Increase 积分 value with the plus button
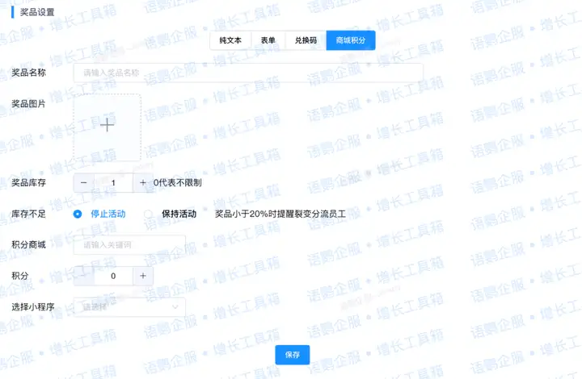 coord(142,276)
